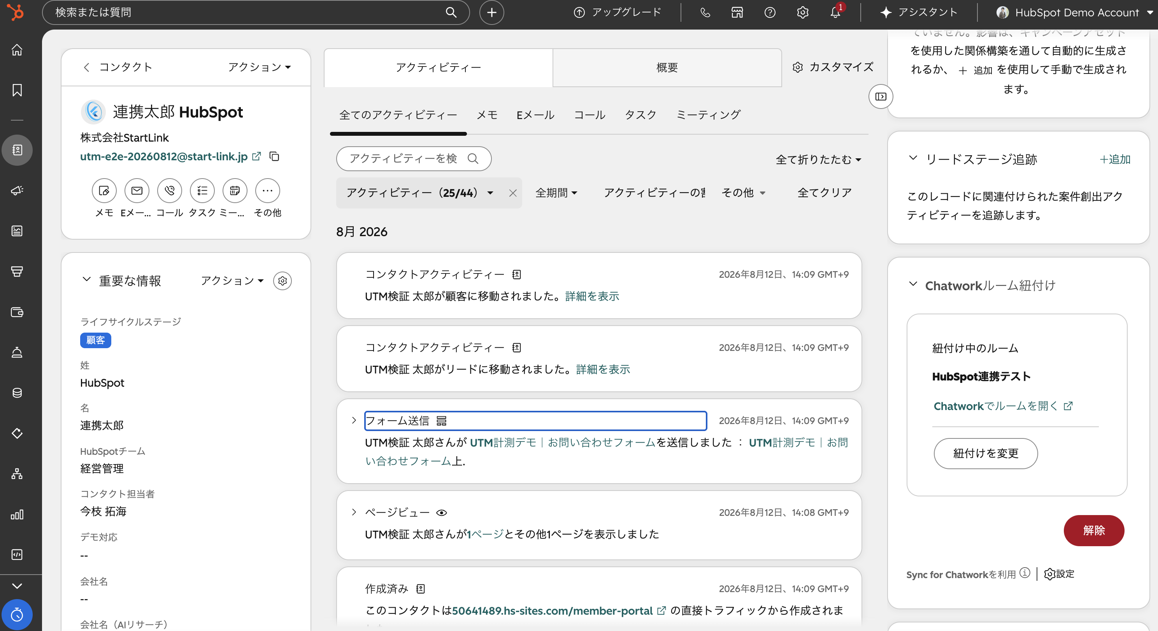Click the task list icon under contact name
The height and width of the screenshot is (631, 1158).
[202, 191]
